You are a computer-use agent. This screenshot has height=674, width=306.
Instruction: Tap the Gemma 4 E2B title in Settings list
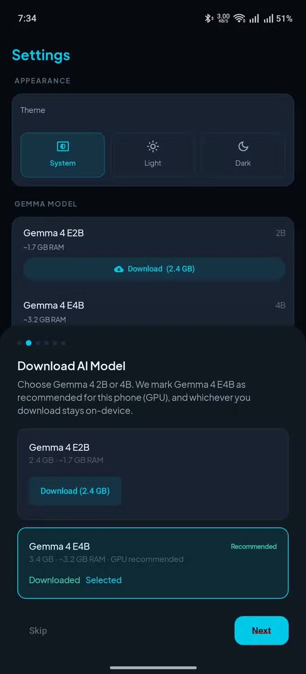click(53, 233)
